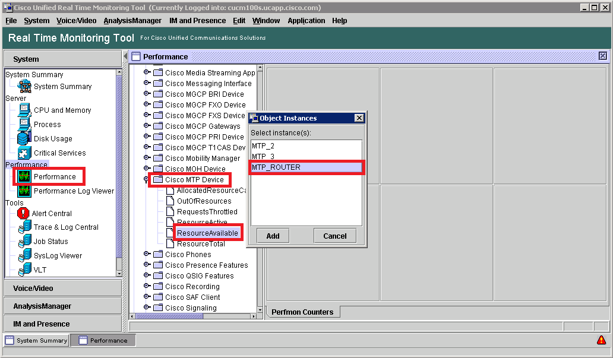613x358 pixels.
Task: Select the Critical Services icon
Action: [24, 153]
